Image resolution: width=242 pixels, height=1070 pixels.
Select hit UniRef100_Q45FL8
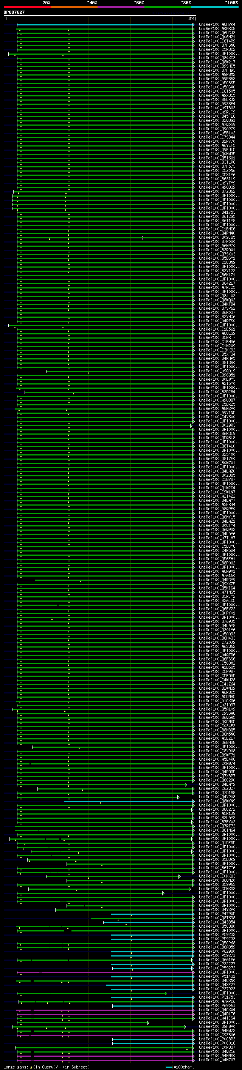click(x=217, y=116)
